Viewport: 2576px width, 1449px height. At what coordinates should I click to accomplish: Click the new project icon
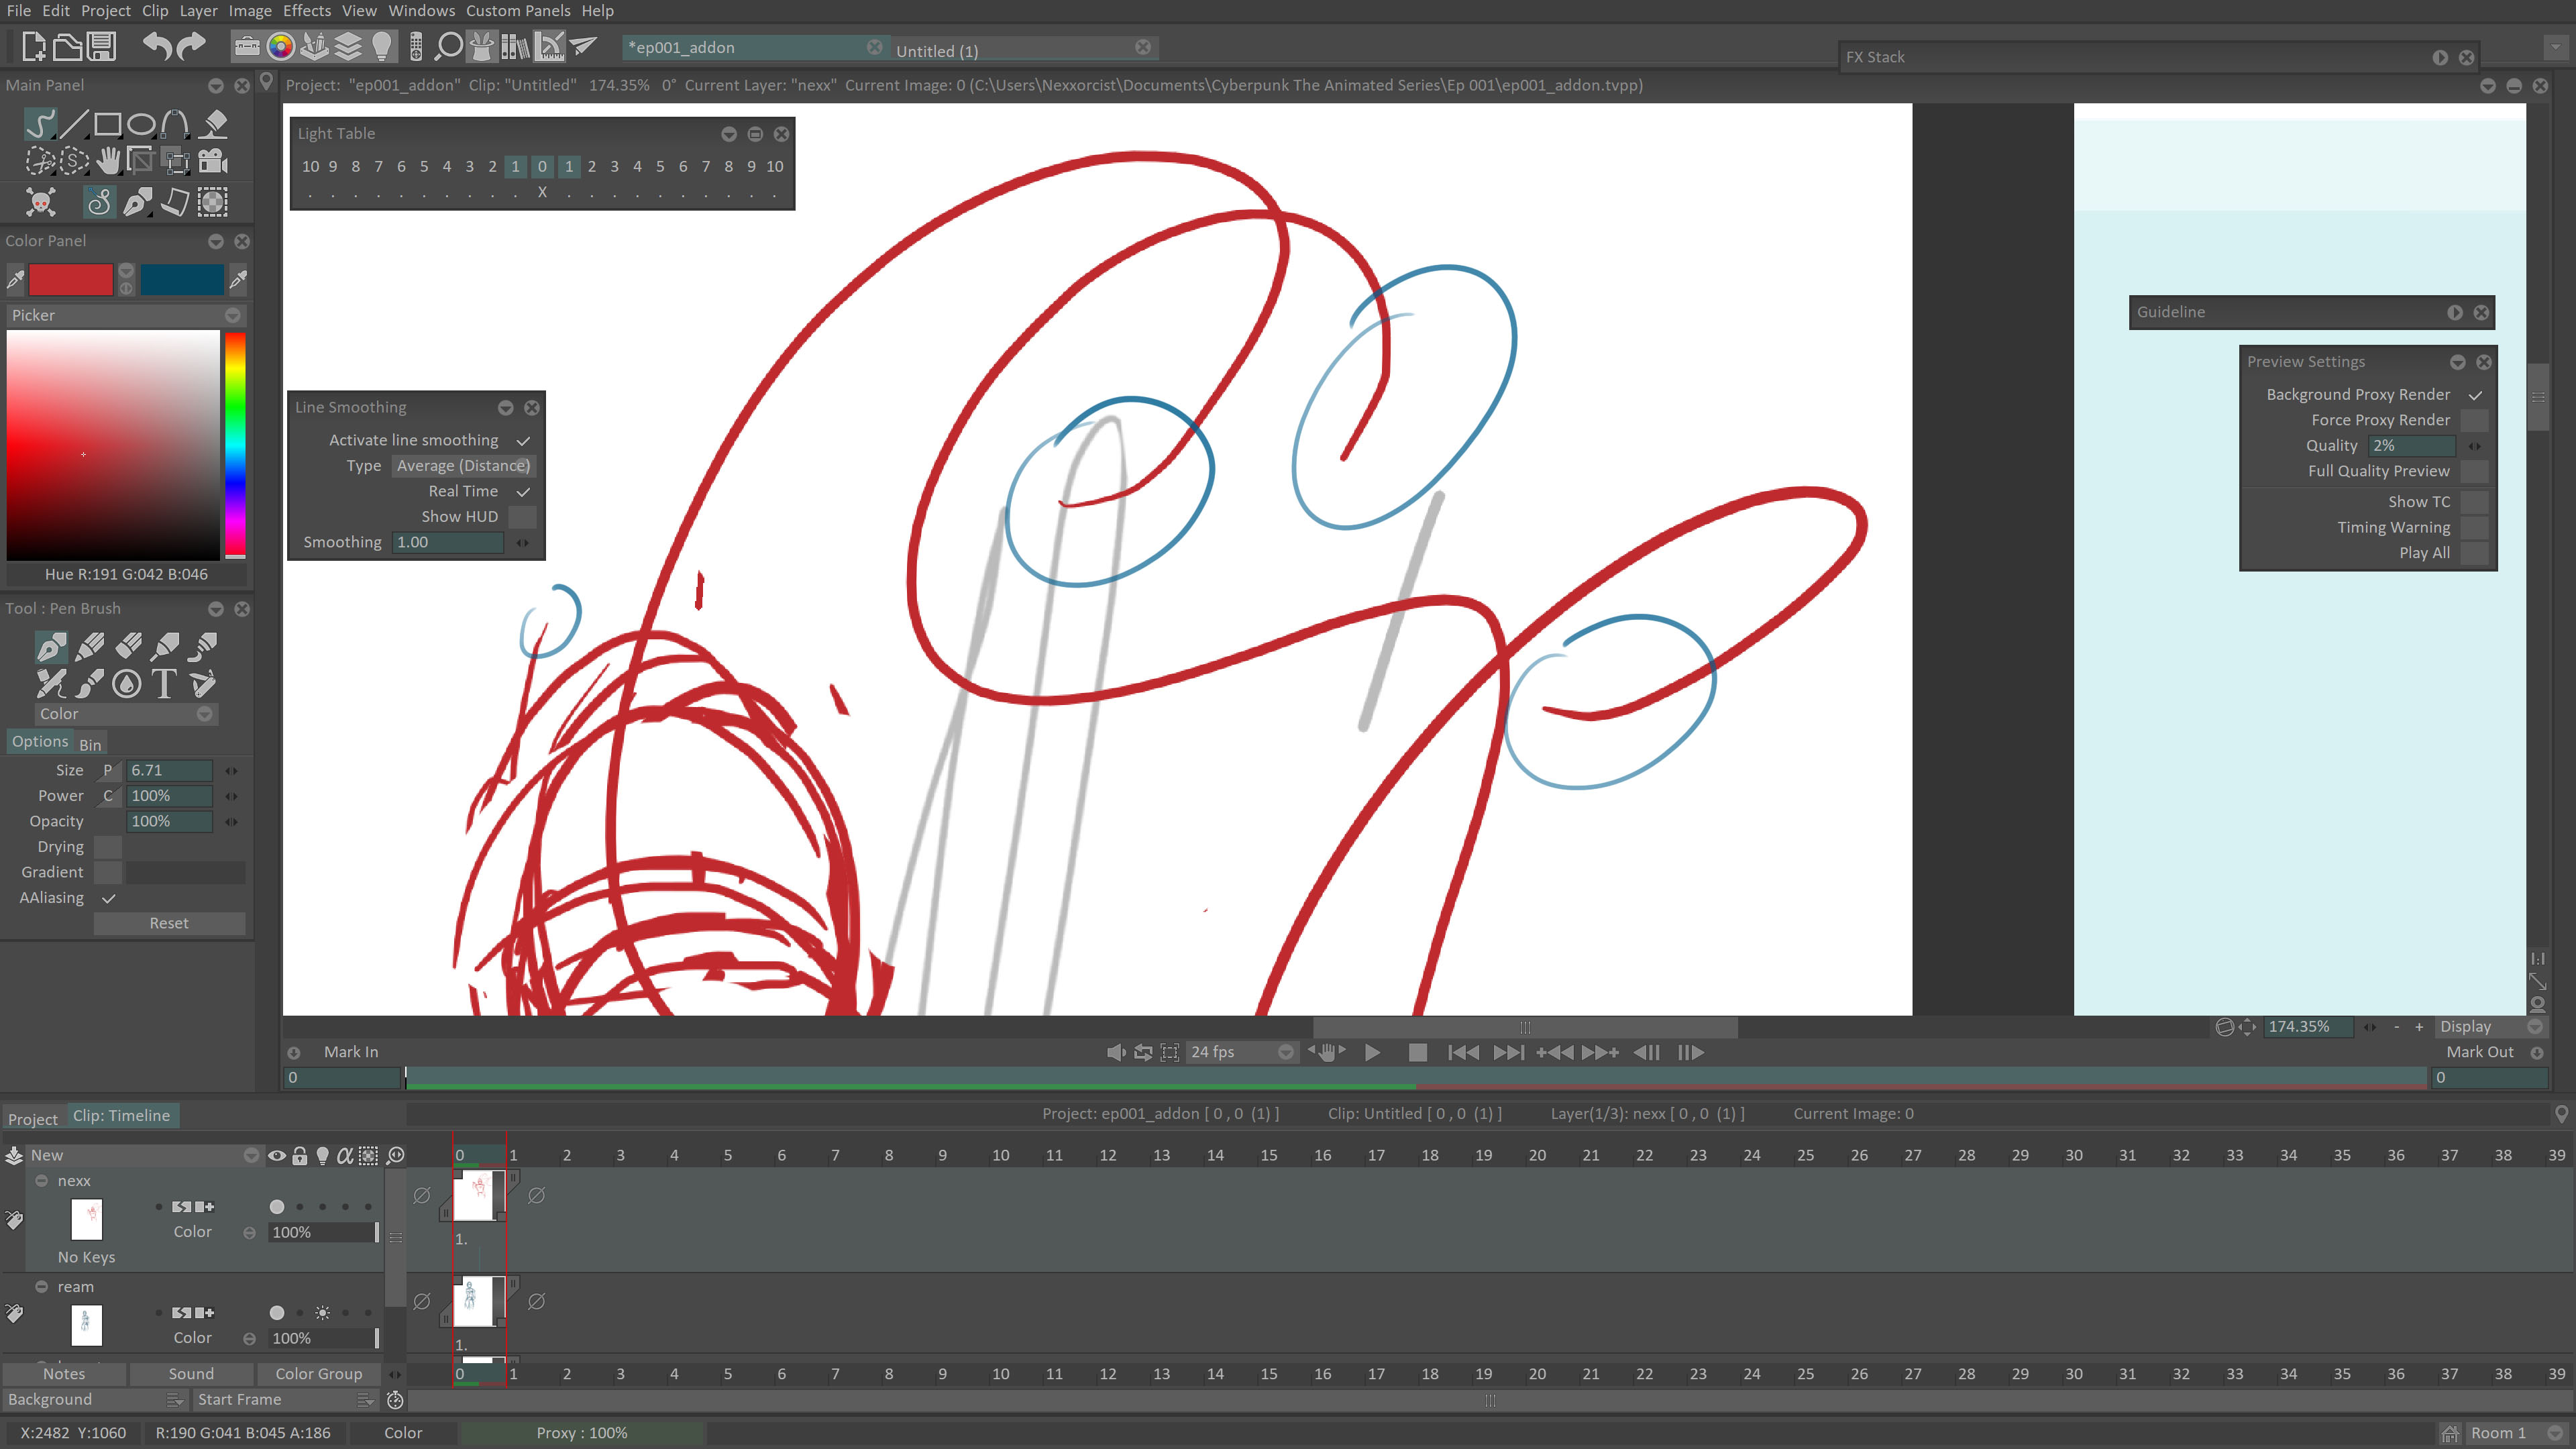pyautogui.click(x=34, y=46)
